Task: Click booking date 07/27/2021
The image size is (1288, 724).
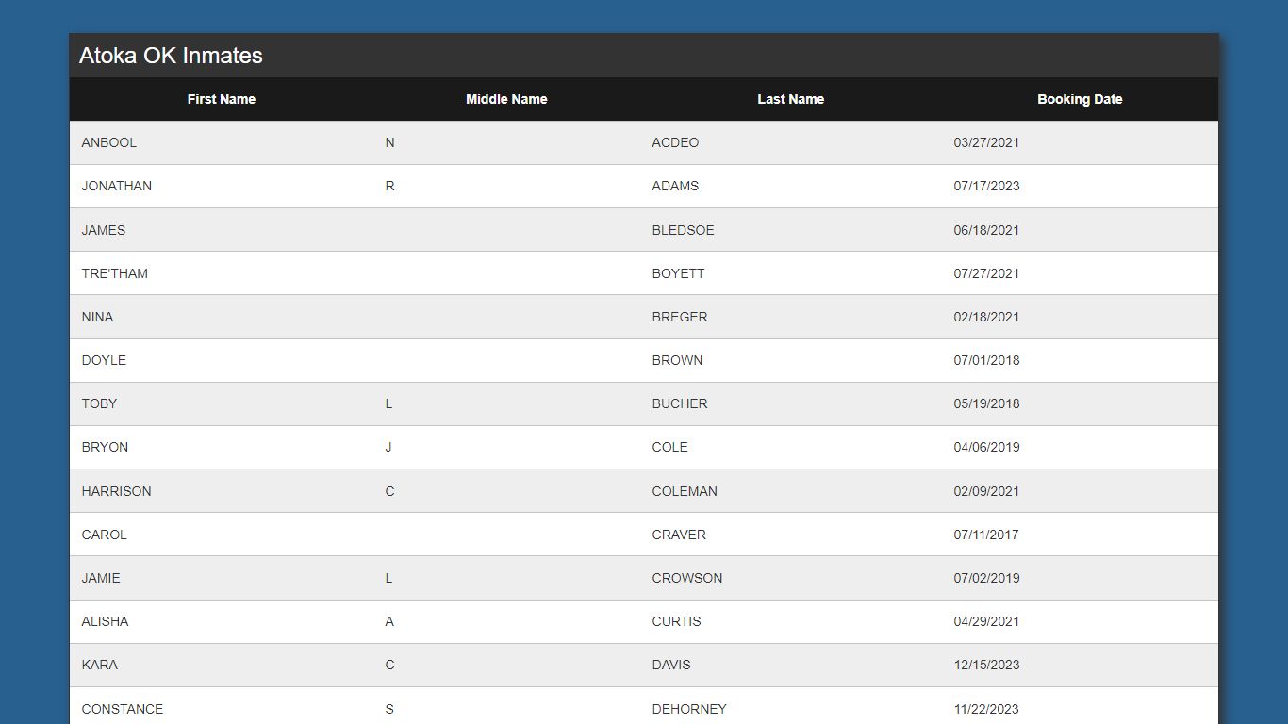Action: (986, 273)
